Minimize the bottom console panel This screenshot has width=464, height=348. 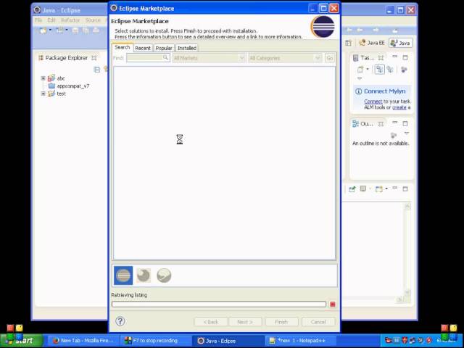[394, 188]
